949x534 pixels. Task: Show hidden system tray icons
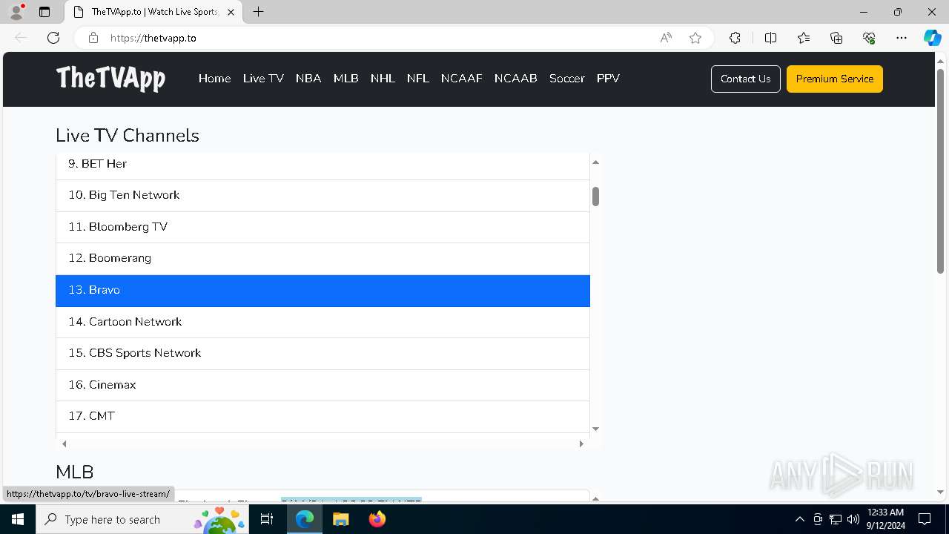(799, 519)
